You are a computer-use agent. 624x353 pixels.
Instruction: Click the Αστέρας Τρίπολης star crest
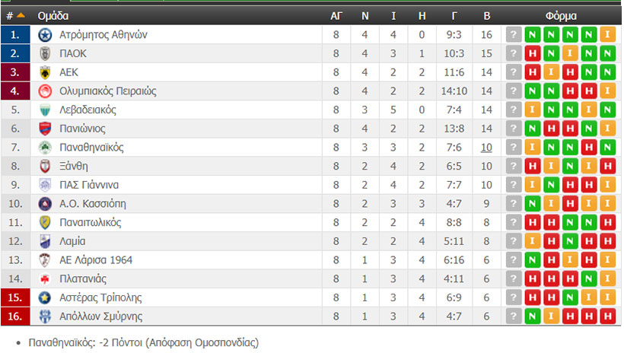tap(45, 297)
